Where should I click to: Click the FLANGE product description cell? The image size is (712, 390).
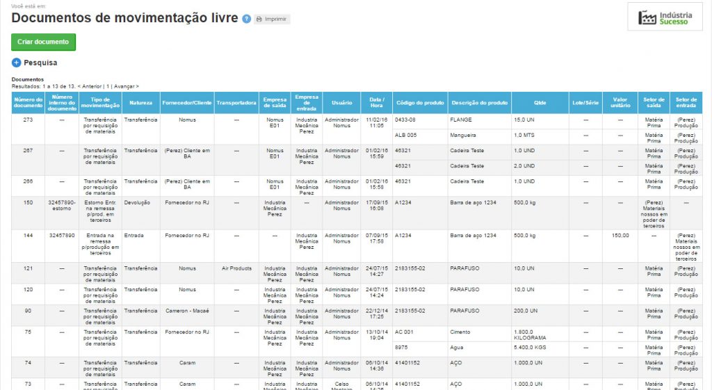[460, 120]
